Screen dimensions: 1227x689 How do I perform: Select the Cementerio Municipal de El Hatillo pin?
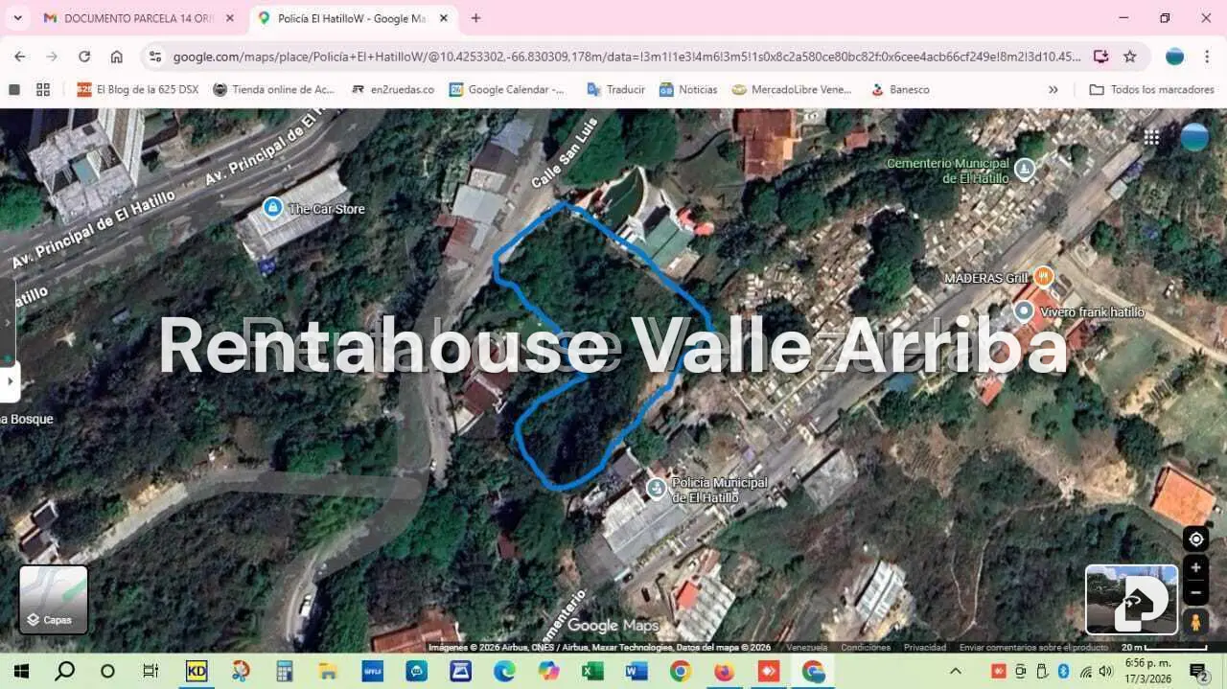click(x=1025, y=170)
